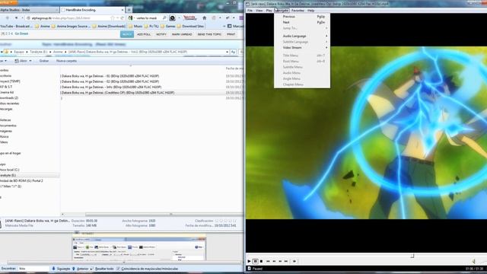Open the Anime bookmarks folder

[43, 27]
